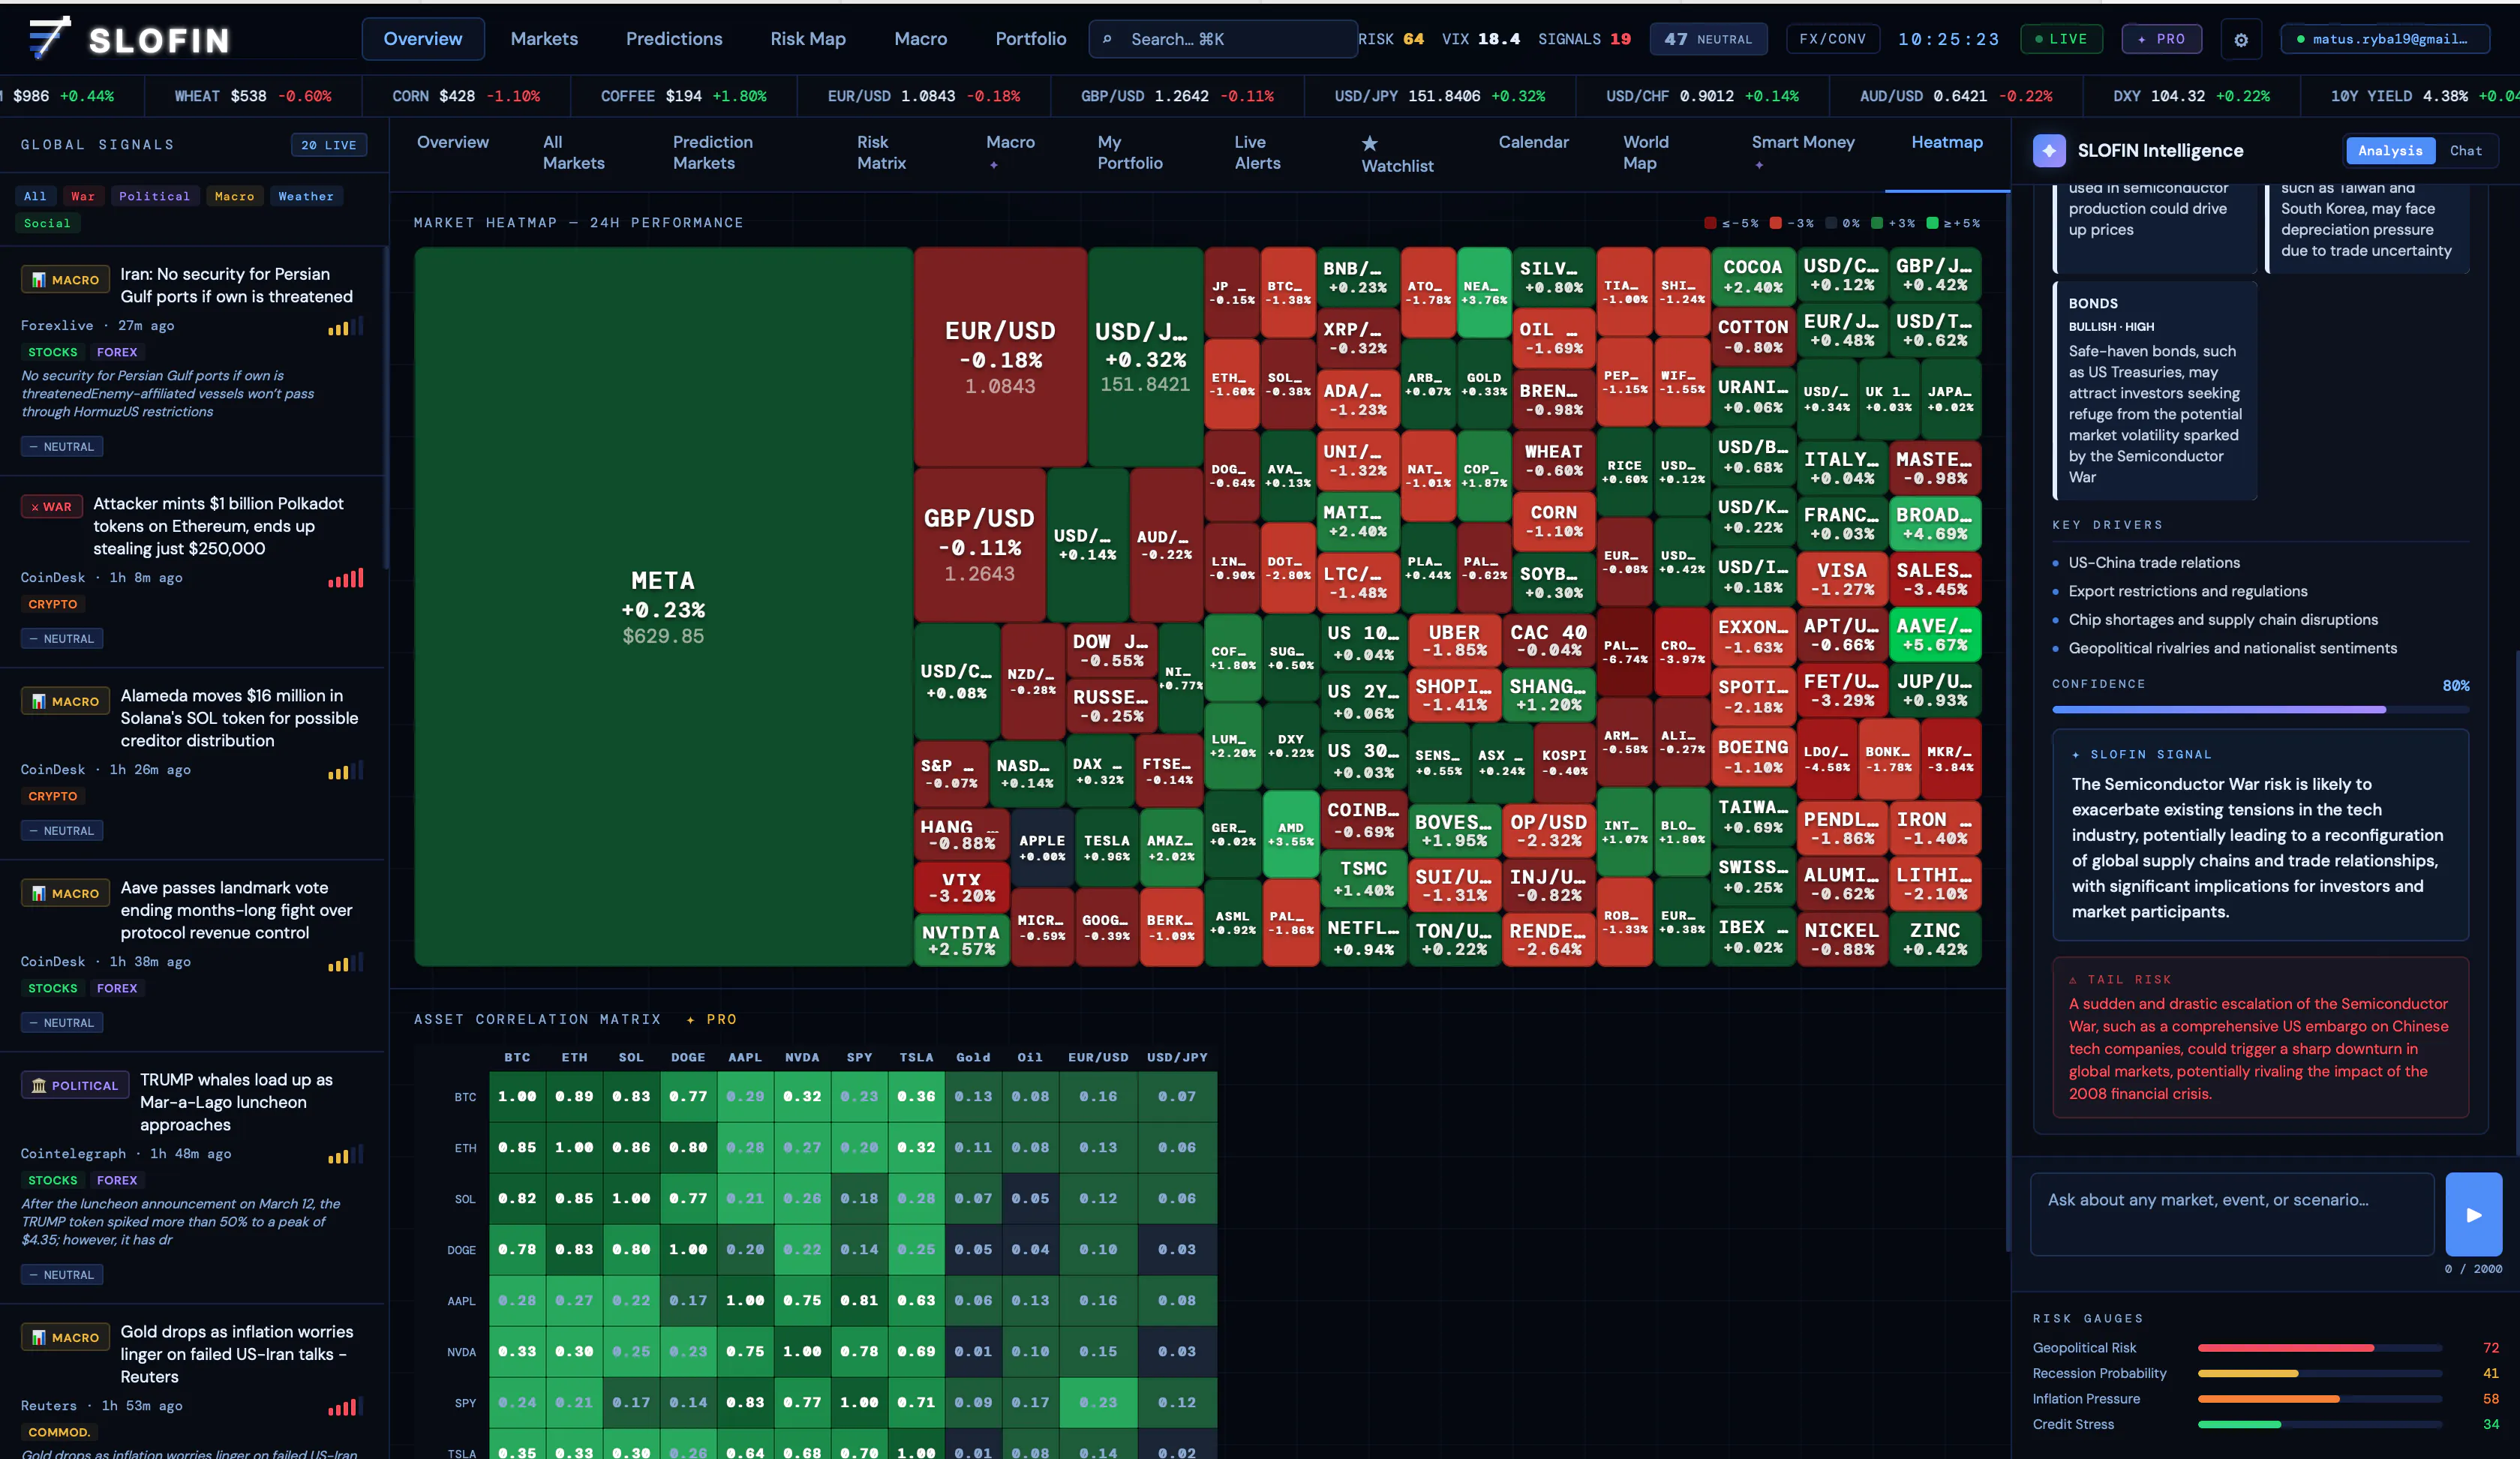Click into the Search field in the top bar

click(1222, 39)
